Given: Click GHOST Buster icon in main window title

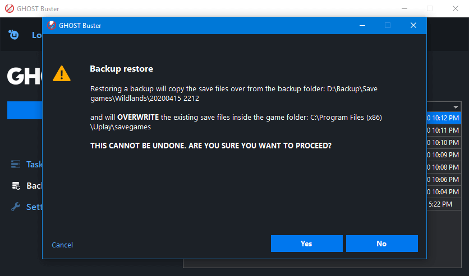Looking at the screenshot, I should tap(10, 8).
